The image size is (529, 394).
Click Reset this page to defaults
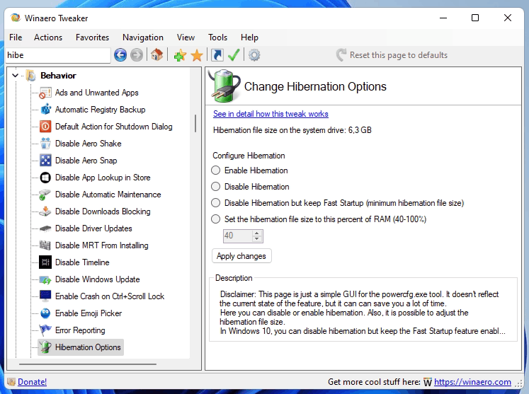pyautogui.click(x=399, y=55)
